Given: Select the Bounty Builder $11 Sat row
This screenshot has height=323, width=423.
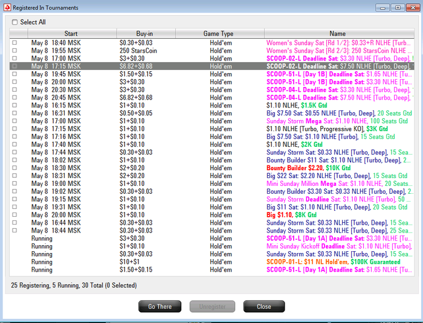Looking at the screenshot, I should [211, 160].
